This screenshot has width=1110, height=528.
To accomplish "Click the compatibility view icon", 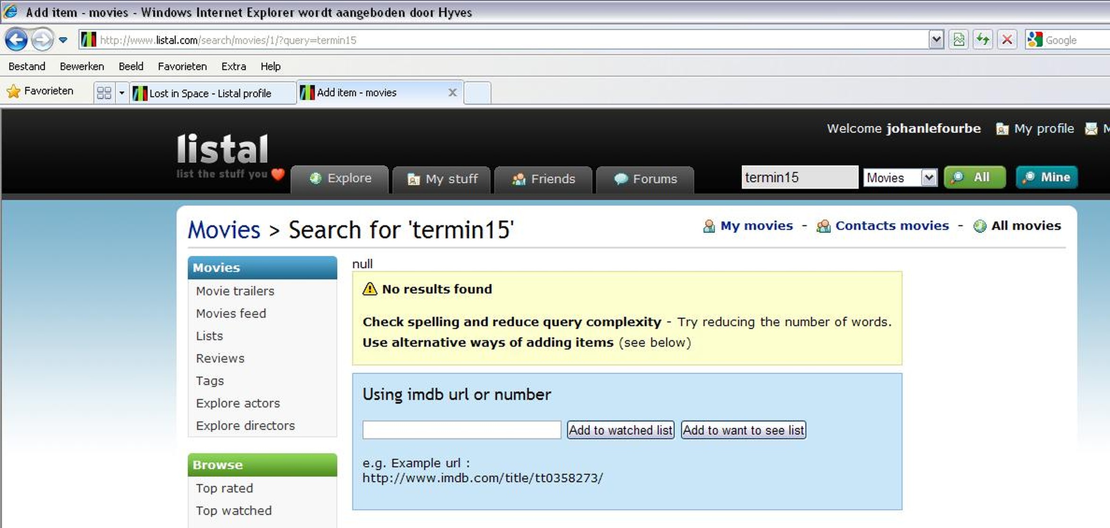I will 959,40.
